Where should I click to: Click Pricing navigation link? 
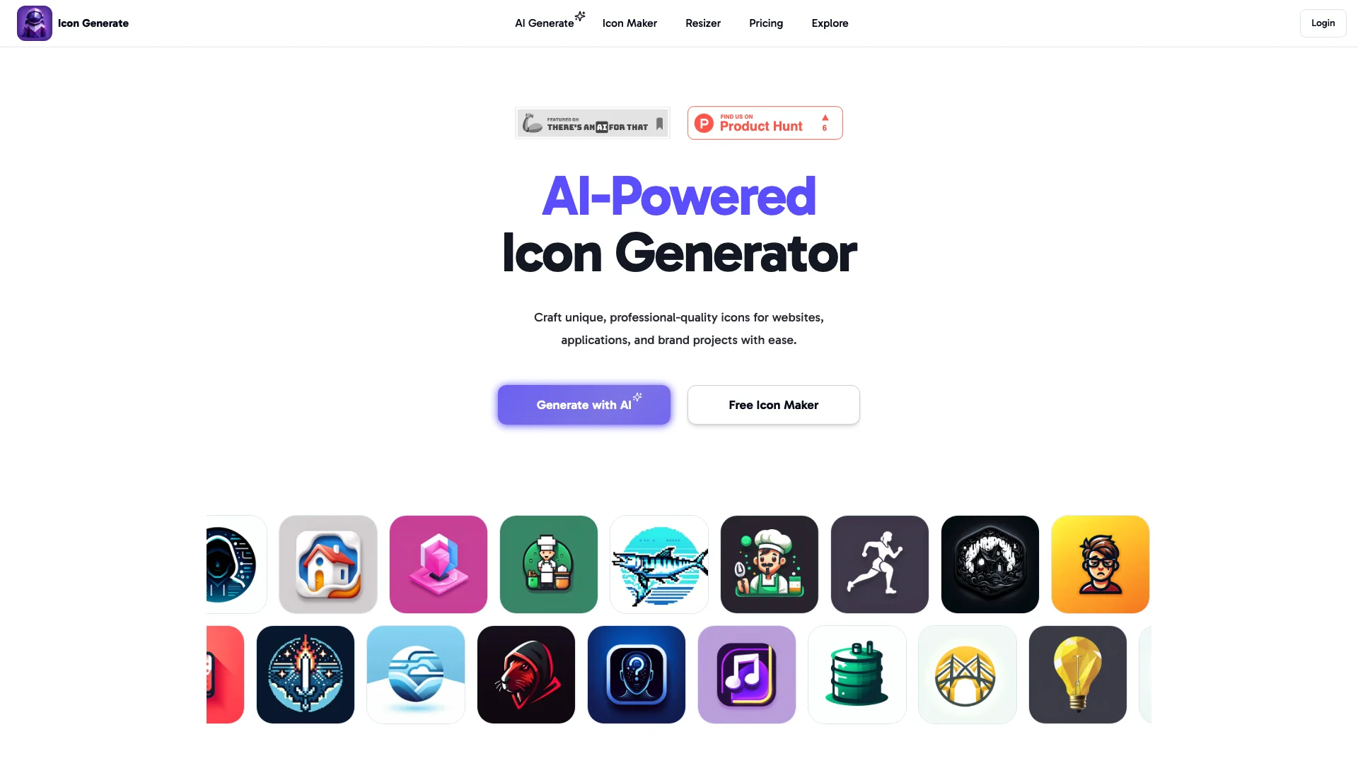766,23
